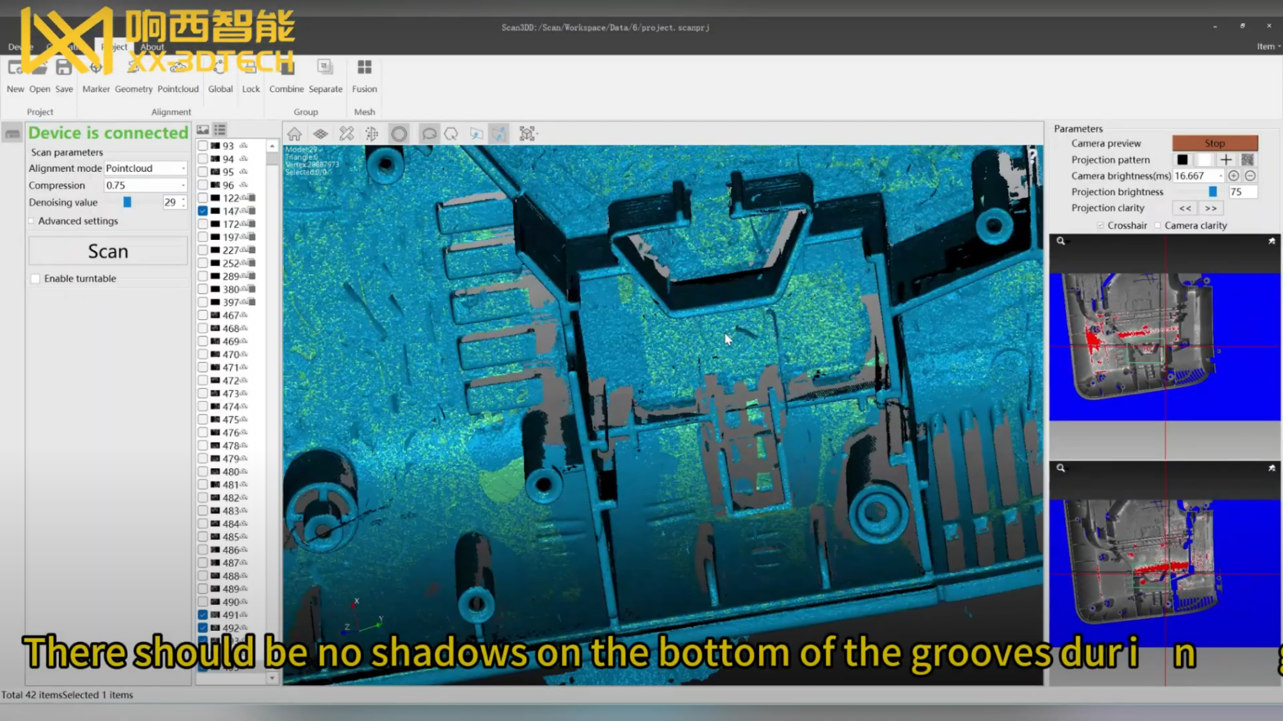
Task: Uncheck scan item 147 checkbox
Action: point(203,211)
